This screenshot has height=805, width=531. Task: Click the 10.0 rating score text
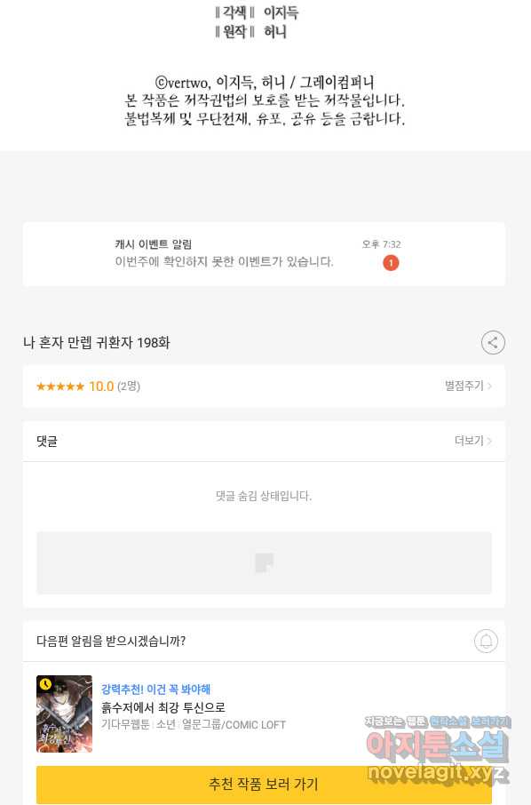101,387
